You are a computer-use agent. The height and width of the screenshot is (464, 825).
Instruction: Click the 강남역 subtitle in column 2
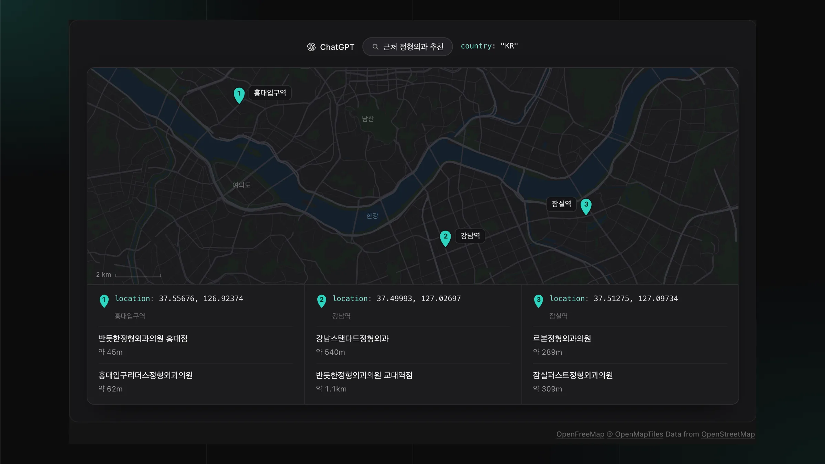[x=341, y=316]
